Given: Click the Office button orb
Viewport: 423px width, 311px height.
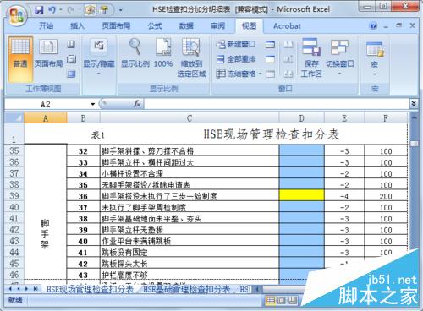Looking at the screenshot, I should tap(17, 15).
